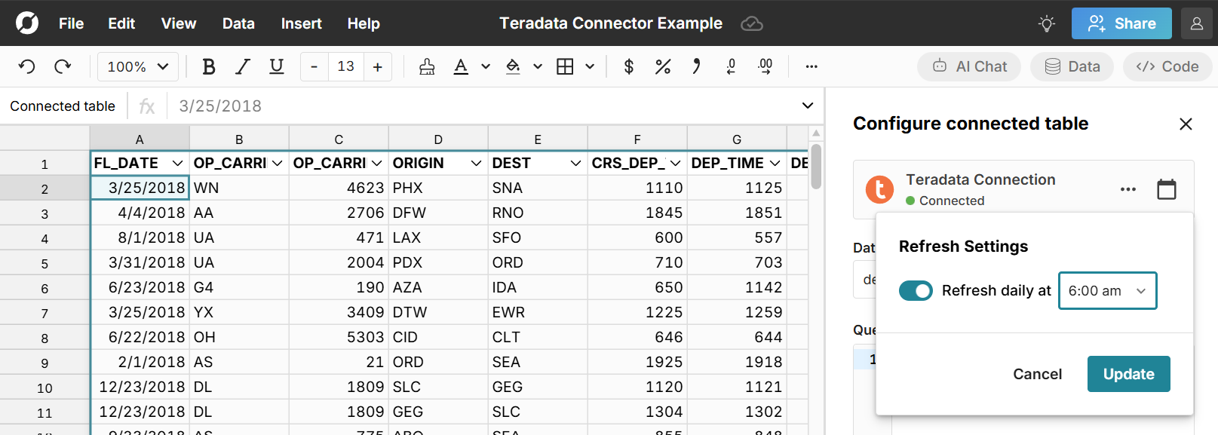Click the Quadratic logo icon
This screenshot has height=435, width=1218.
[x=27, y=23]
